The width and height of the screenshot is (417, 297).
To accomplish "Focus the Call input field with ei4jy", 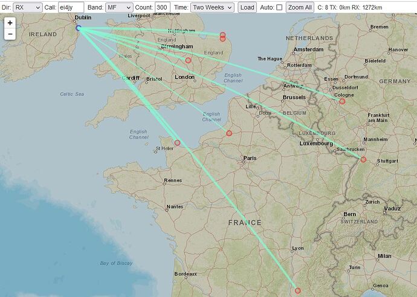I will 71,7.
